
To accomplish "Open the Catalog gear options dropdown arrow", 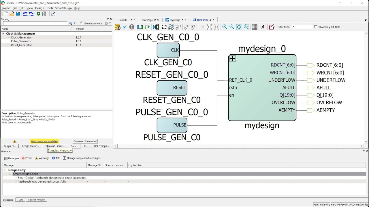I will (110, 23).
